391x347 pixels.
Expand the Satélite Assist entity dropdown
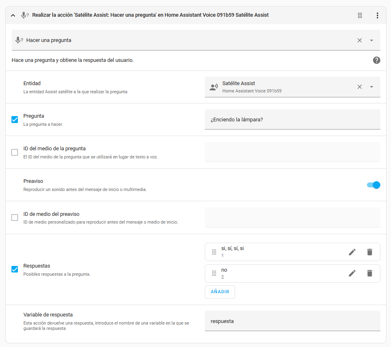371,87
